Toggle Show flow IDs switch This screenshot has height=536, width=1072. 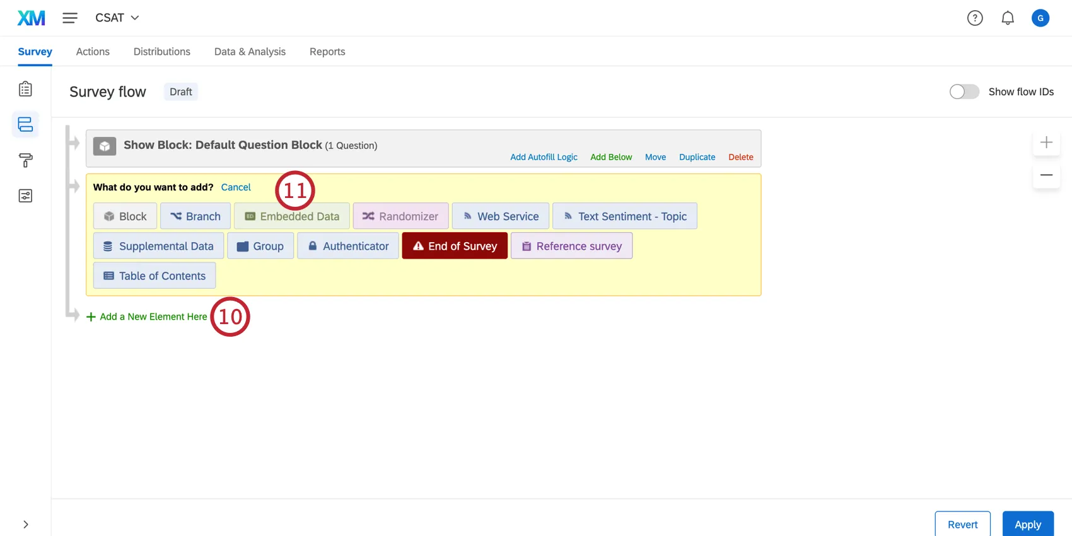[x=964, y=92]
